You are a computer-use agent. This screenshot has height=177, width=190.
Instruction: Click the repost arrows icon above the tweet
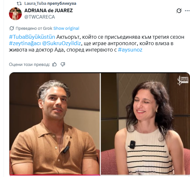[x=19, y=4]
